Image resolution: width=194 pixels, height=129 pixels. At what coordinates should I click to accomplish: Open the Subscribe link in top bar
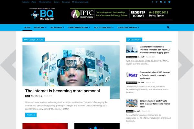tap(26, 2)
